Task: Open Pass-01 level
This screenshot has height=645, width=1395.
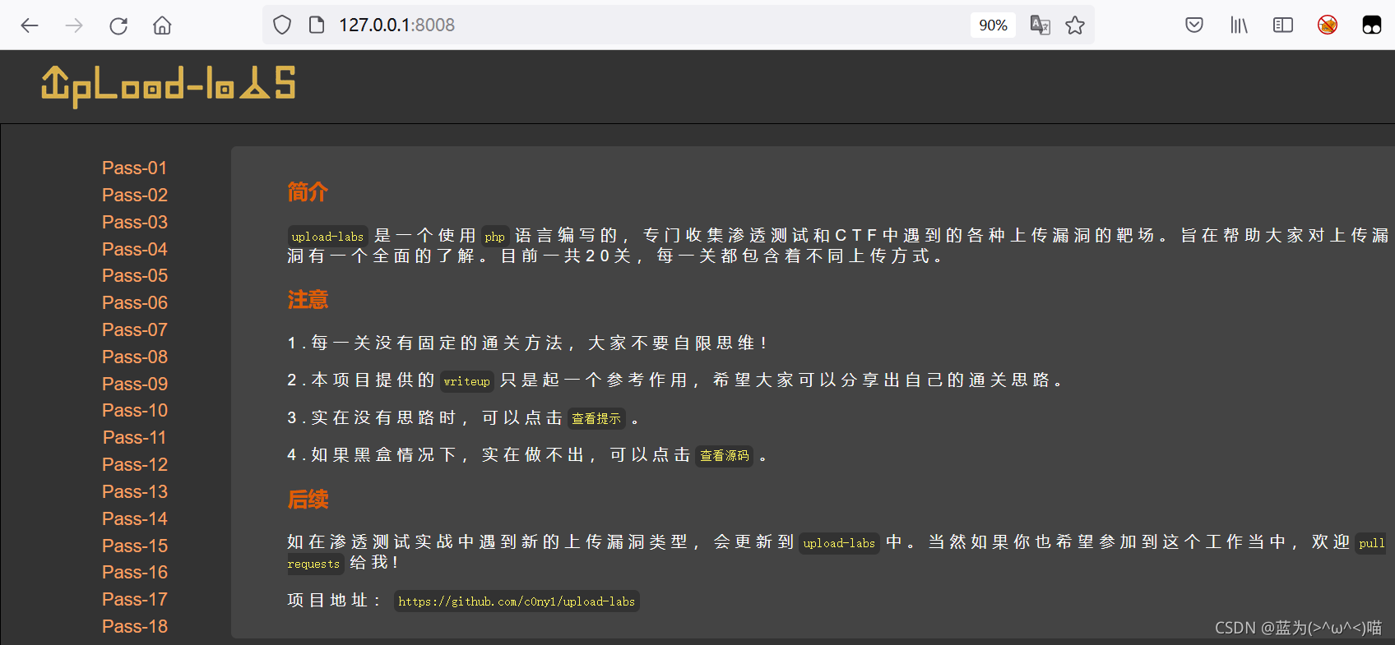Action: (x=135, y=168)
